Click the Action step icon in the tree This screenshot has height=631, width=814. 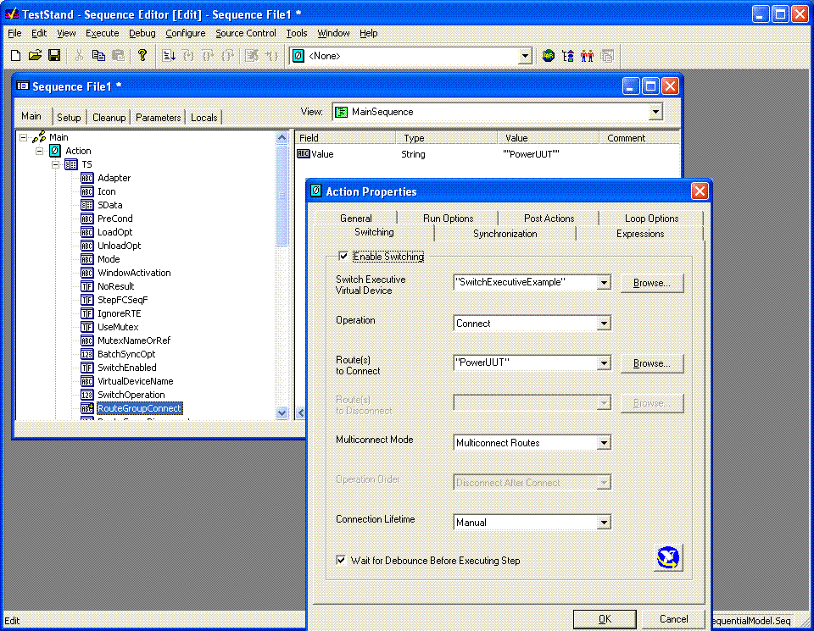pos(55,151)
